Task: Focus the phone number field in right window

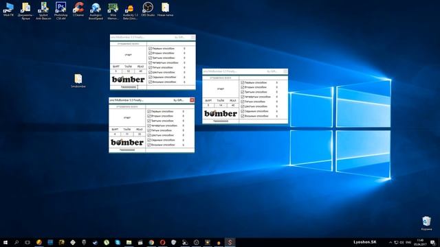Action: [221, 121]
